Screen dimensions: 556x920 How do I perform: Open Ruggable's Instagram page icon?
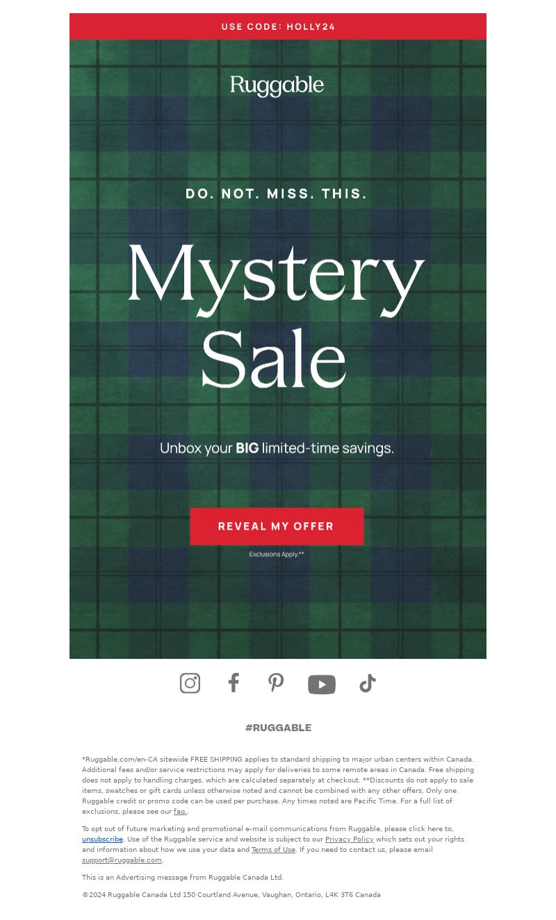point(190,683)
